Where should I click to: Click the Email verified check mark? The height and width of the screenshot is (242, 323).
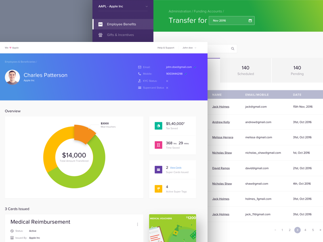coord(195,67)
